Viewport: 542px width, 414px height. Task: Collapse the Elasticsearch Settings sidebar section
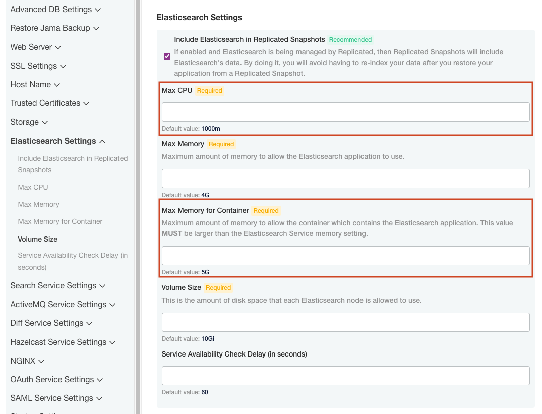(x=57, y=141)
